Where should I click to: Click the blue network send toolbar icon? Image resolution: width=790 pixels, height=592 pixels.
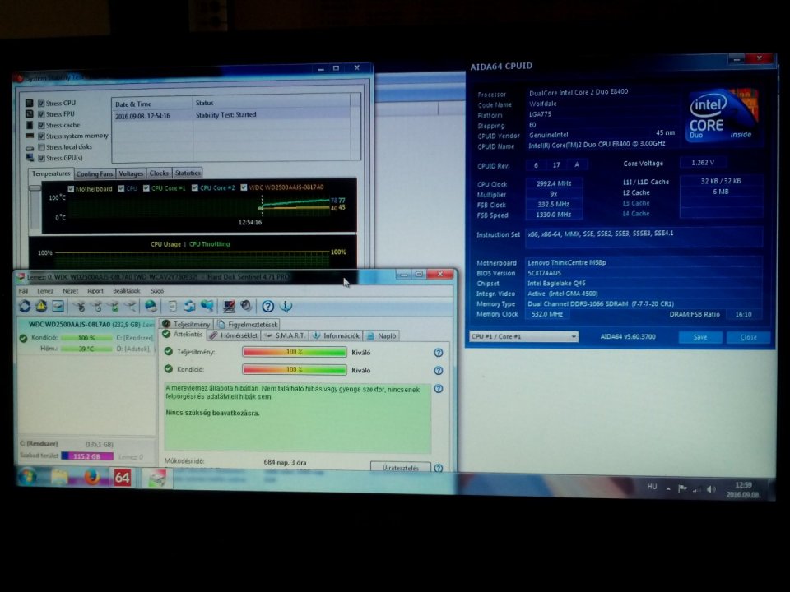(x=207, y=306)
